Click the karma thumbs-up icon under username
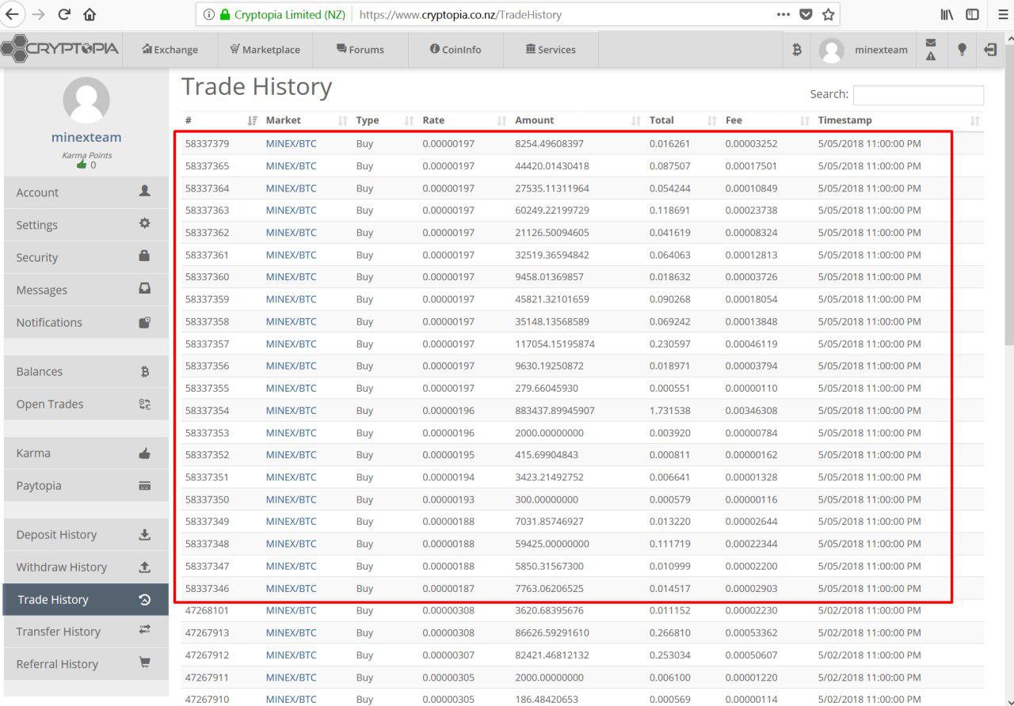Viewport: 1014px width, 706px height. click(82, 165)
